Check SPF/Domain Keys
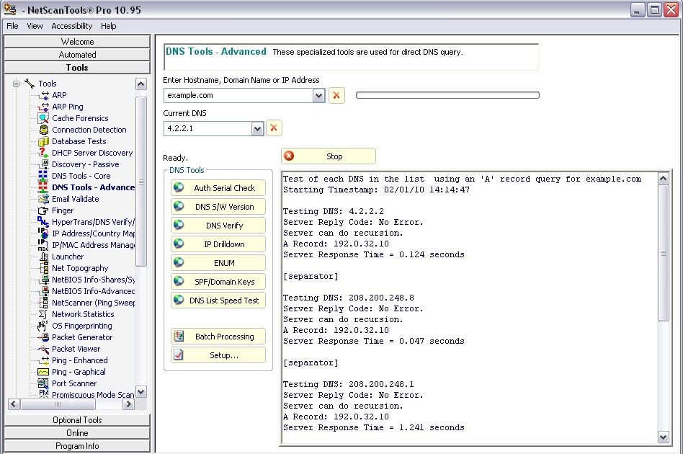The width and height of the screenshot is (683, 454). [218, 282]
